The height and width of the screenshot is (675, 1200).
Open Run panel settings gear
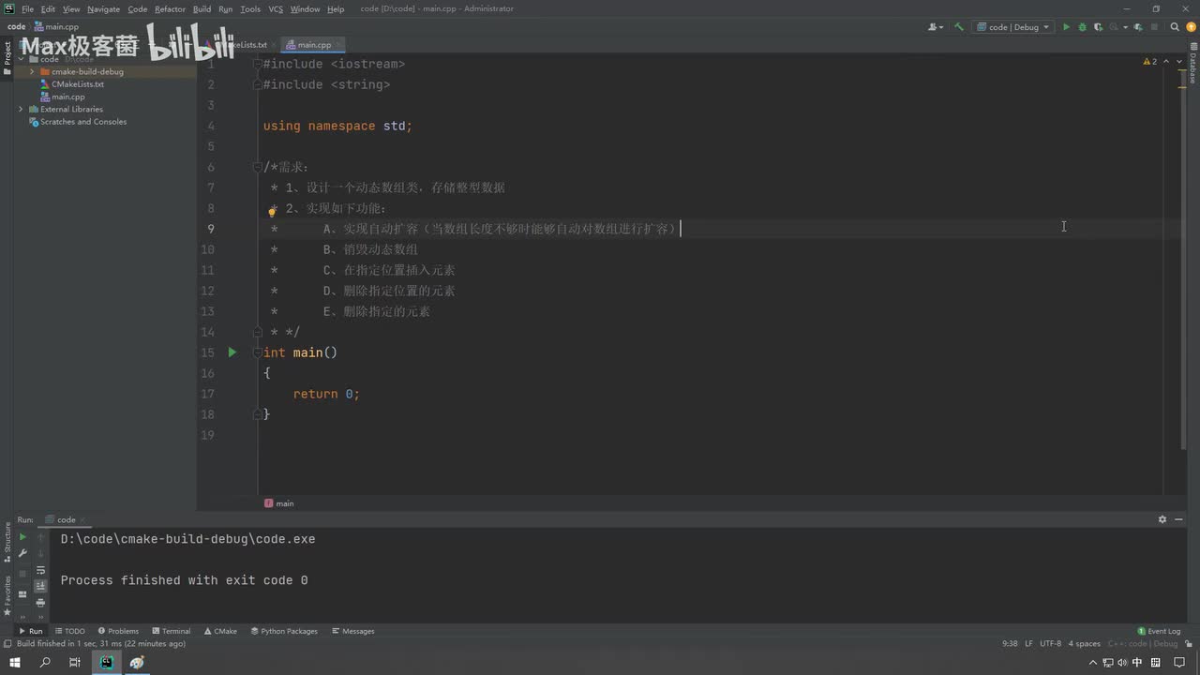1162,519
